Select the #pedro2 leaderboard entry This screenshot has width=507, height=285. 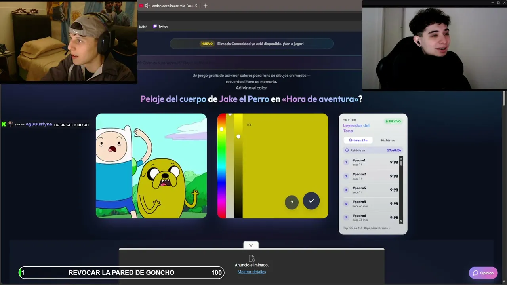tap(372, 176)
